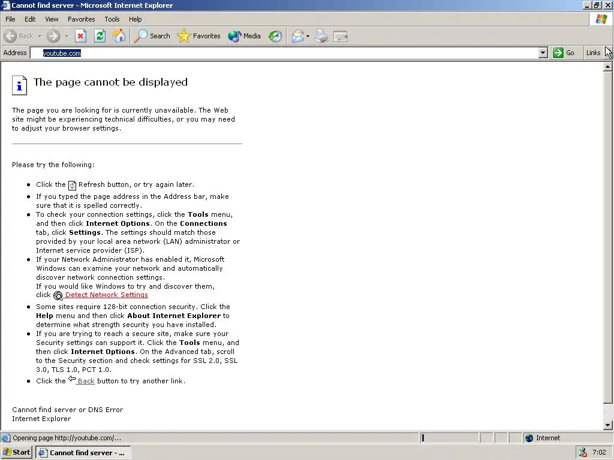
Task: Reload the page with the Refresh icon
Action: click(100, 36)
